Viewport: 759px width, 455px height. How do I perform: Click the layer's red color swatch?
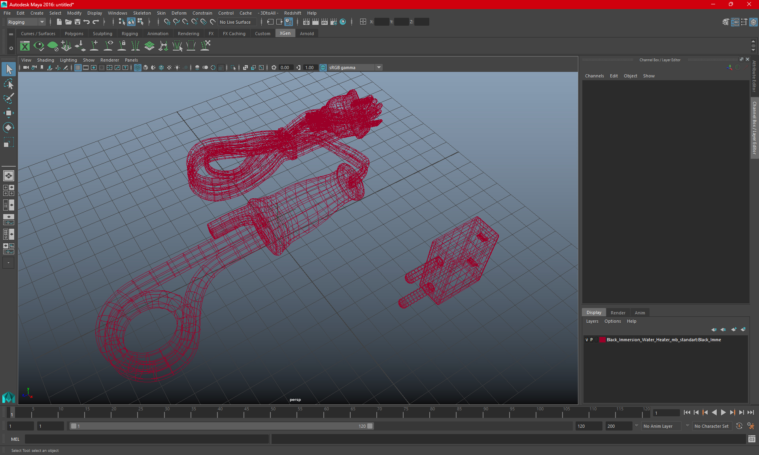(602, 340)
